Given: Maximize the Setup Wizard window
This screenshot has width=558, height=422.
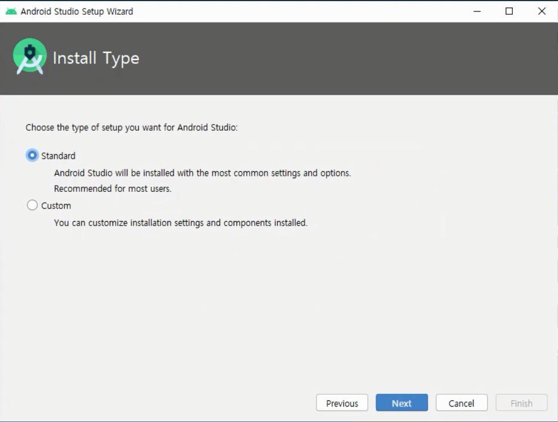Looking at the screenshot, I should point(509,11).
